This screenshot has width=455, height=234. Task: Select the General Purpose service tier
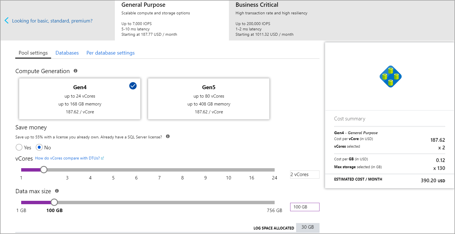click(x=172, y=20)
